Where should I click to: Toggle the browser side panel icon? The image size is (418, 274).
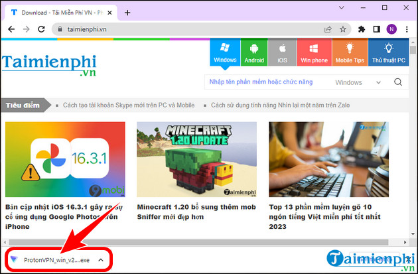click(376, 29)
